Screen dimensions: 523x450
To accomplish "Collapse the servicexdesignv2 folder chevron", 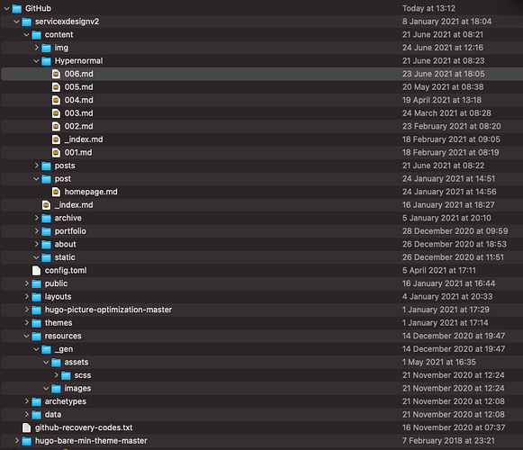I will [17, 22].
